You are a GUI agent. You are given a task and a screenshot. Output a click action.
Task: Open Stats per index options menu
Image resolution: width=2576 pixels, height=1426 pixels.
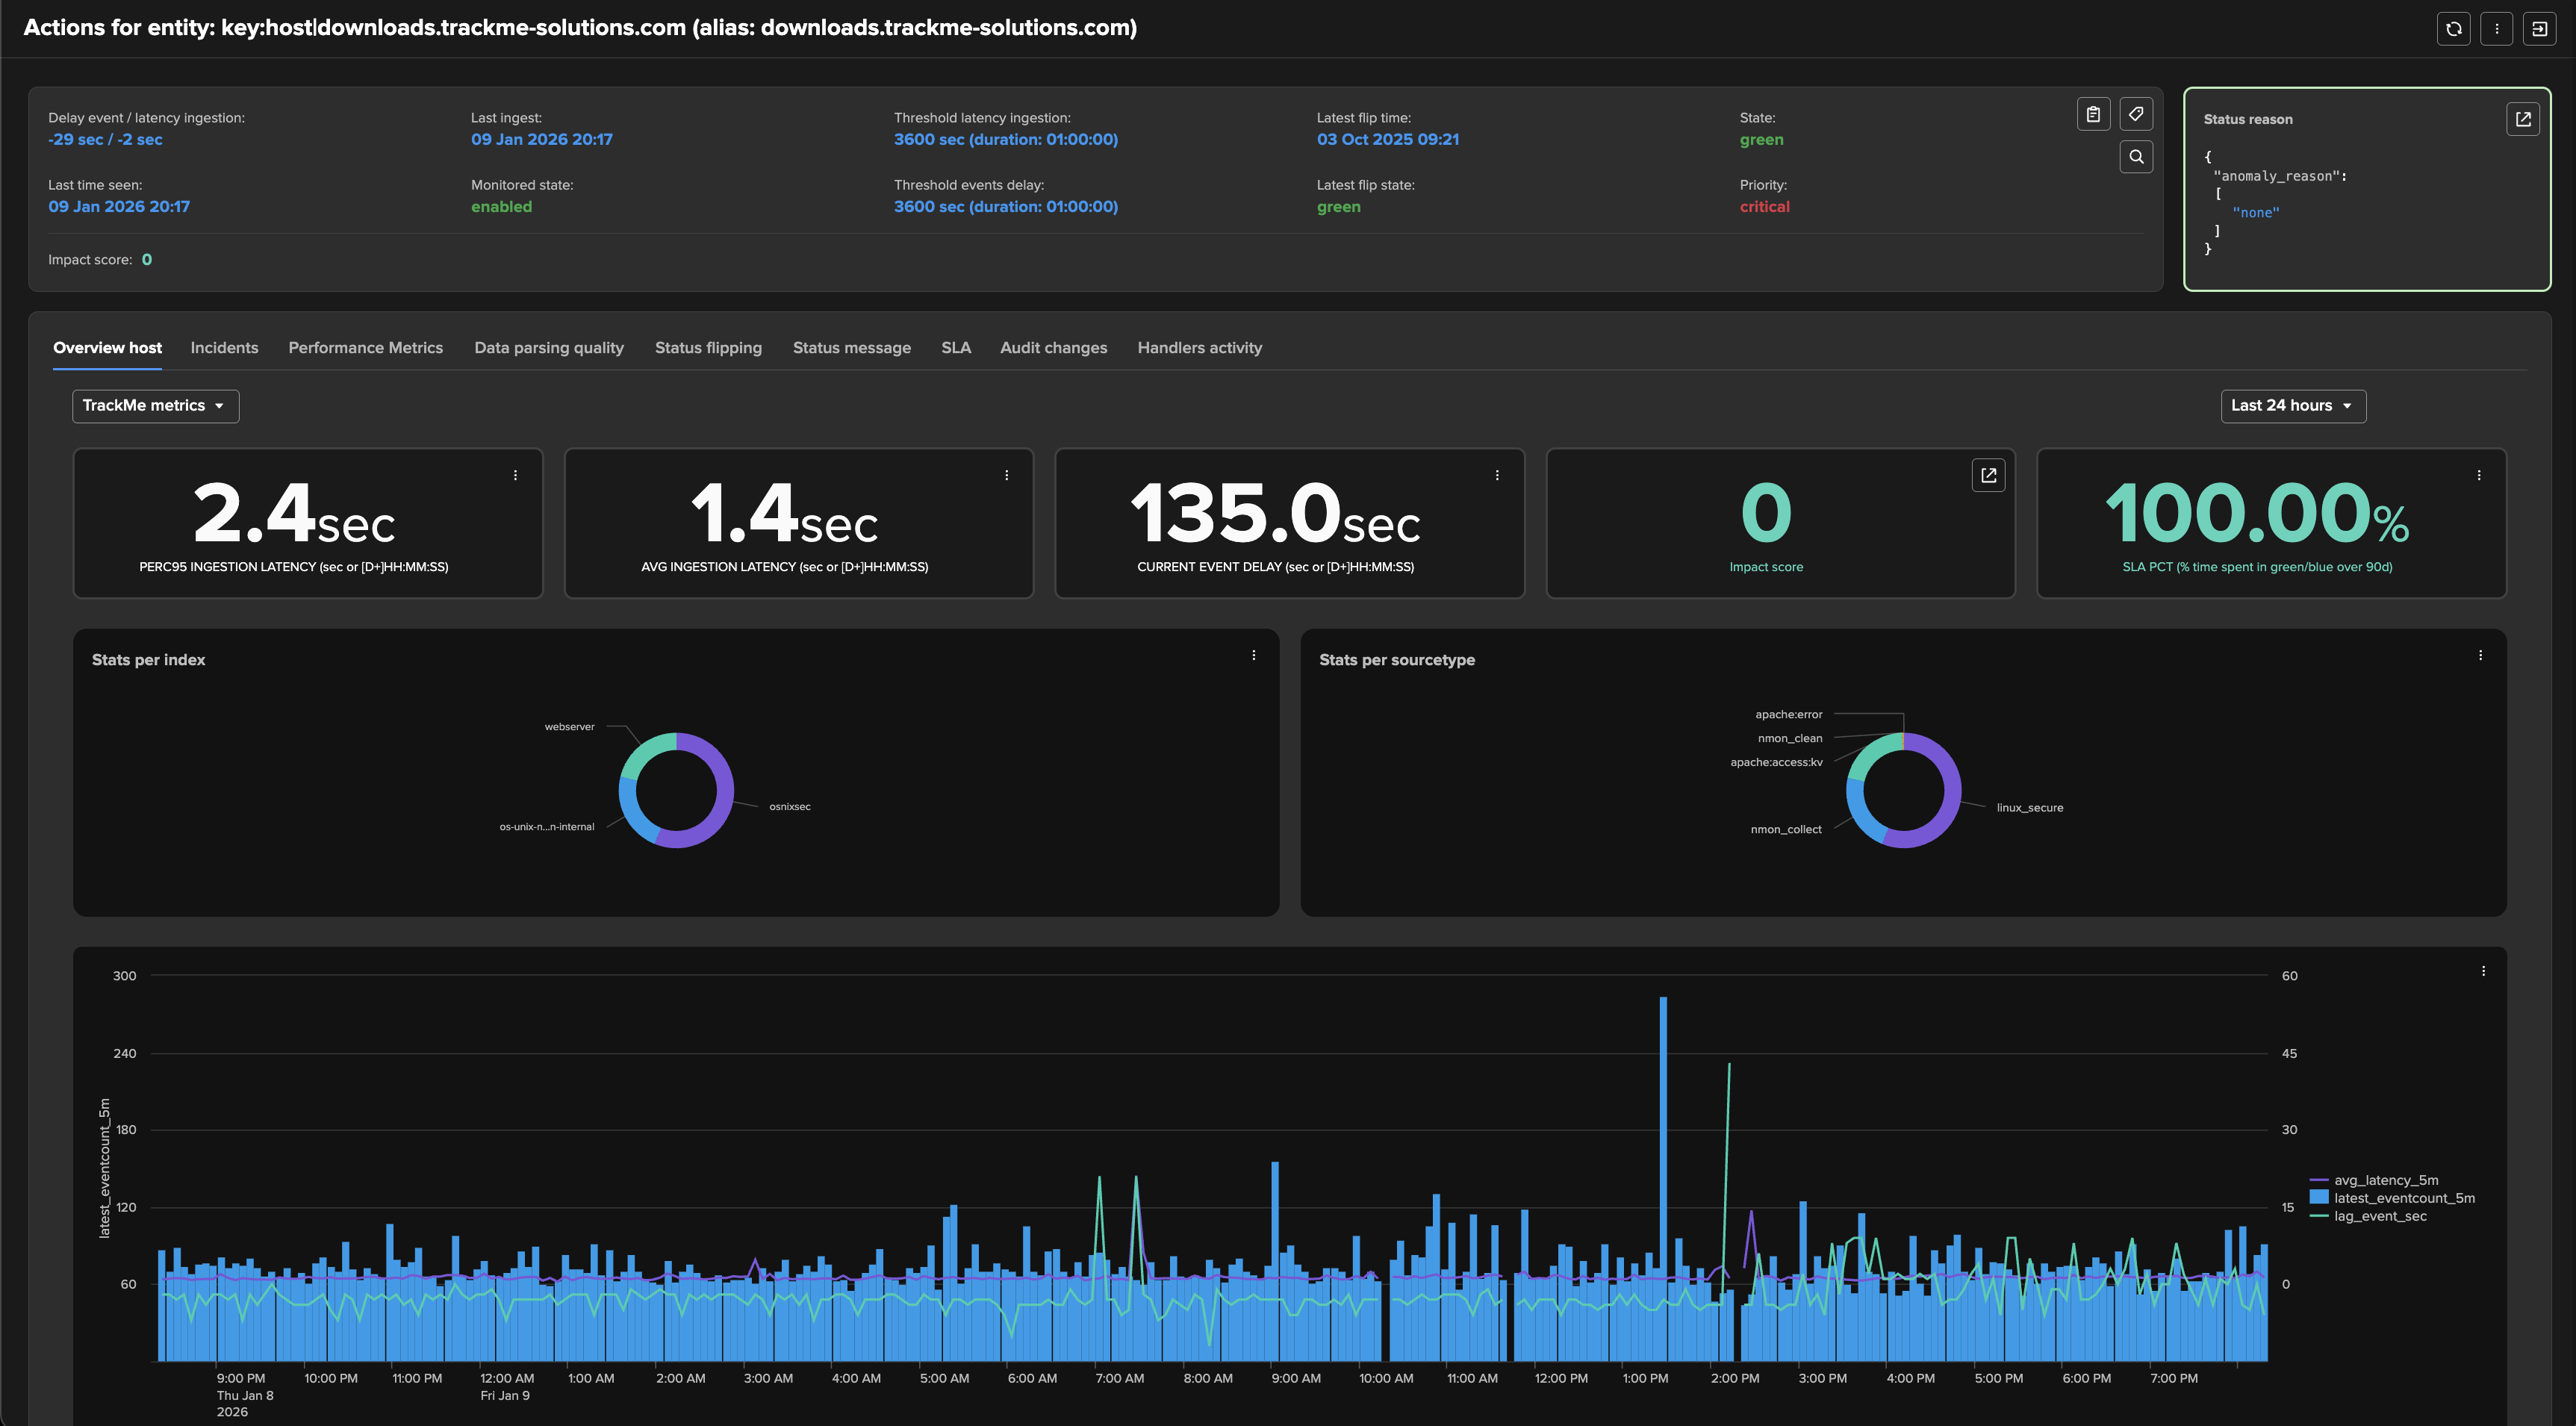click(1253, 656)
